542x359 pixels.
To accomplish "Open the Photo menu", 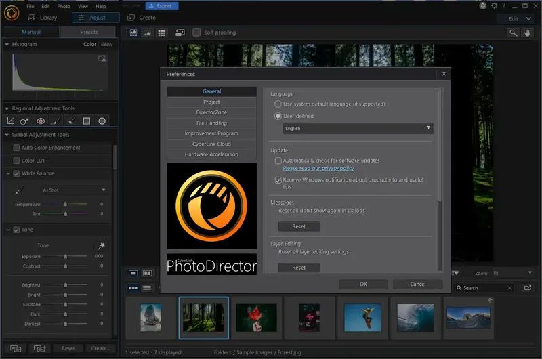I will pos(64,6).
